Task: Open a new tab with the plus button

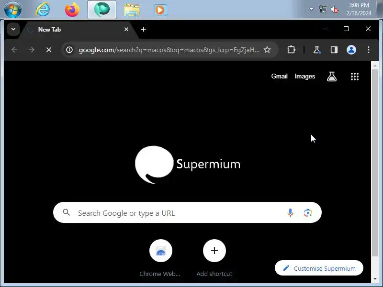Action: click(x=144, y=29)
